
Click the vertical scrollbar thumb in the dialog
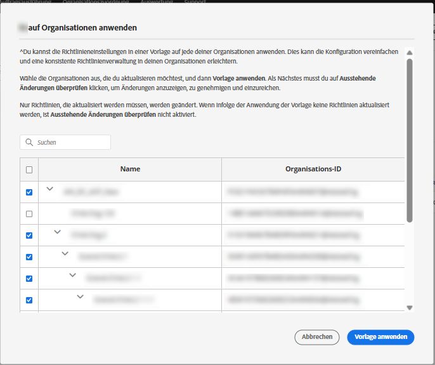coord(410,140)
